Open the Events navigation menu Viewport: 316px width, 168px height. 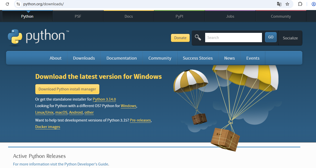pyautogui.click(x=253, y=58)
